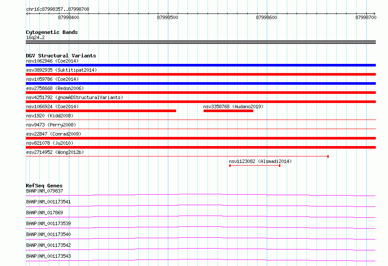The image size is (388, 266).
Task: Click the magenta BANP|NM_001173539 transcript line
Action: click(x=201, y=227)
